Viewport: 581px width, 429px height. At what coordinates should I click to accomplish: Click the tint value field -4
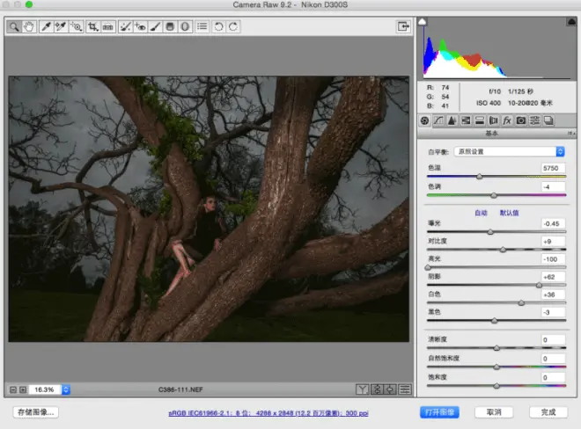[x=553, y=186]
